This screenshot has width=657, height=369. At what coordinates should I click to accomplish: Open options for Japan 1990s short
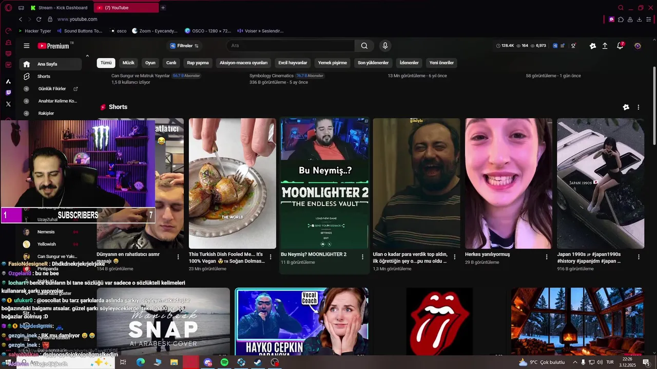click(639, 257)
